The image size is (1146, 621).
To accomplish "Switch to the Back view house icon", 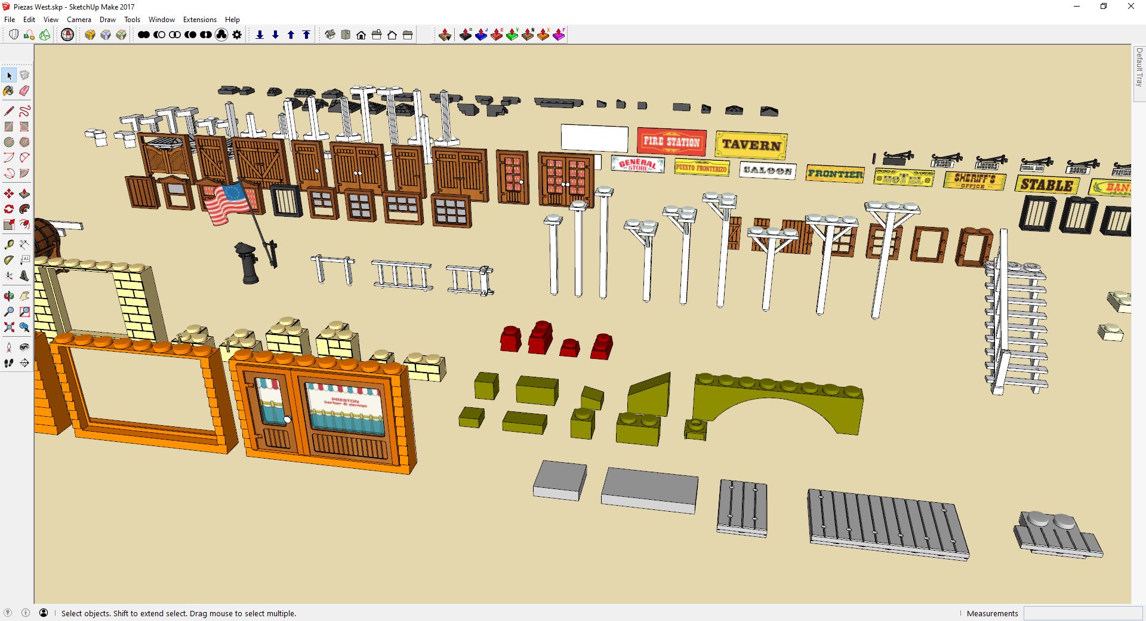I will [392, 35].
